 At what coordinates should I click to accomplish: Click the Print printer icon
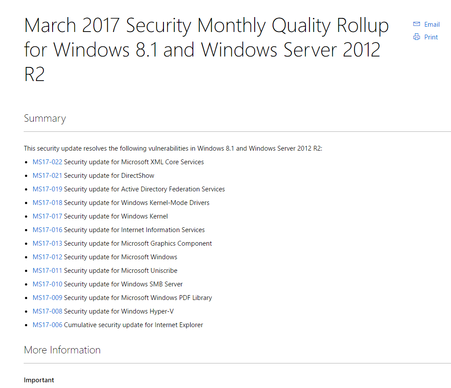click(416, 37)
